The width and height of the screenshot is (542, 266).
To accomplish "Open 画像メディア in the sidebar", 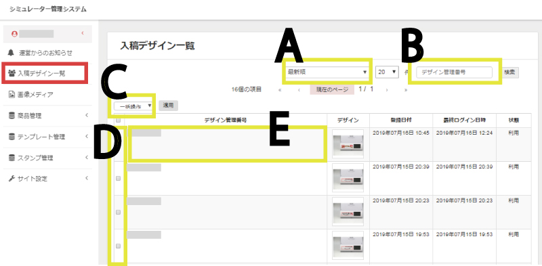I will (47, 94).
